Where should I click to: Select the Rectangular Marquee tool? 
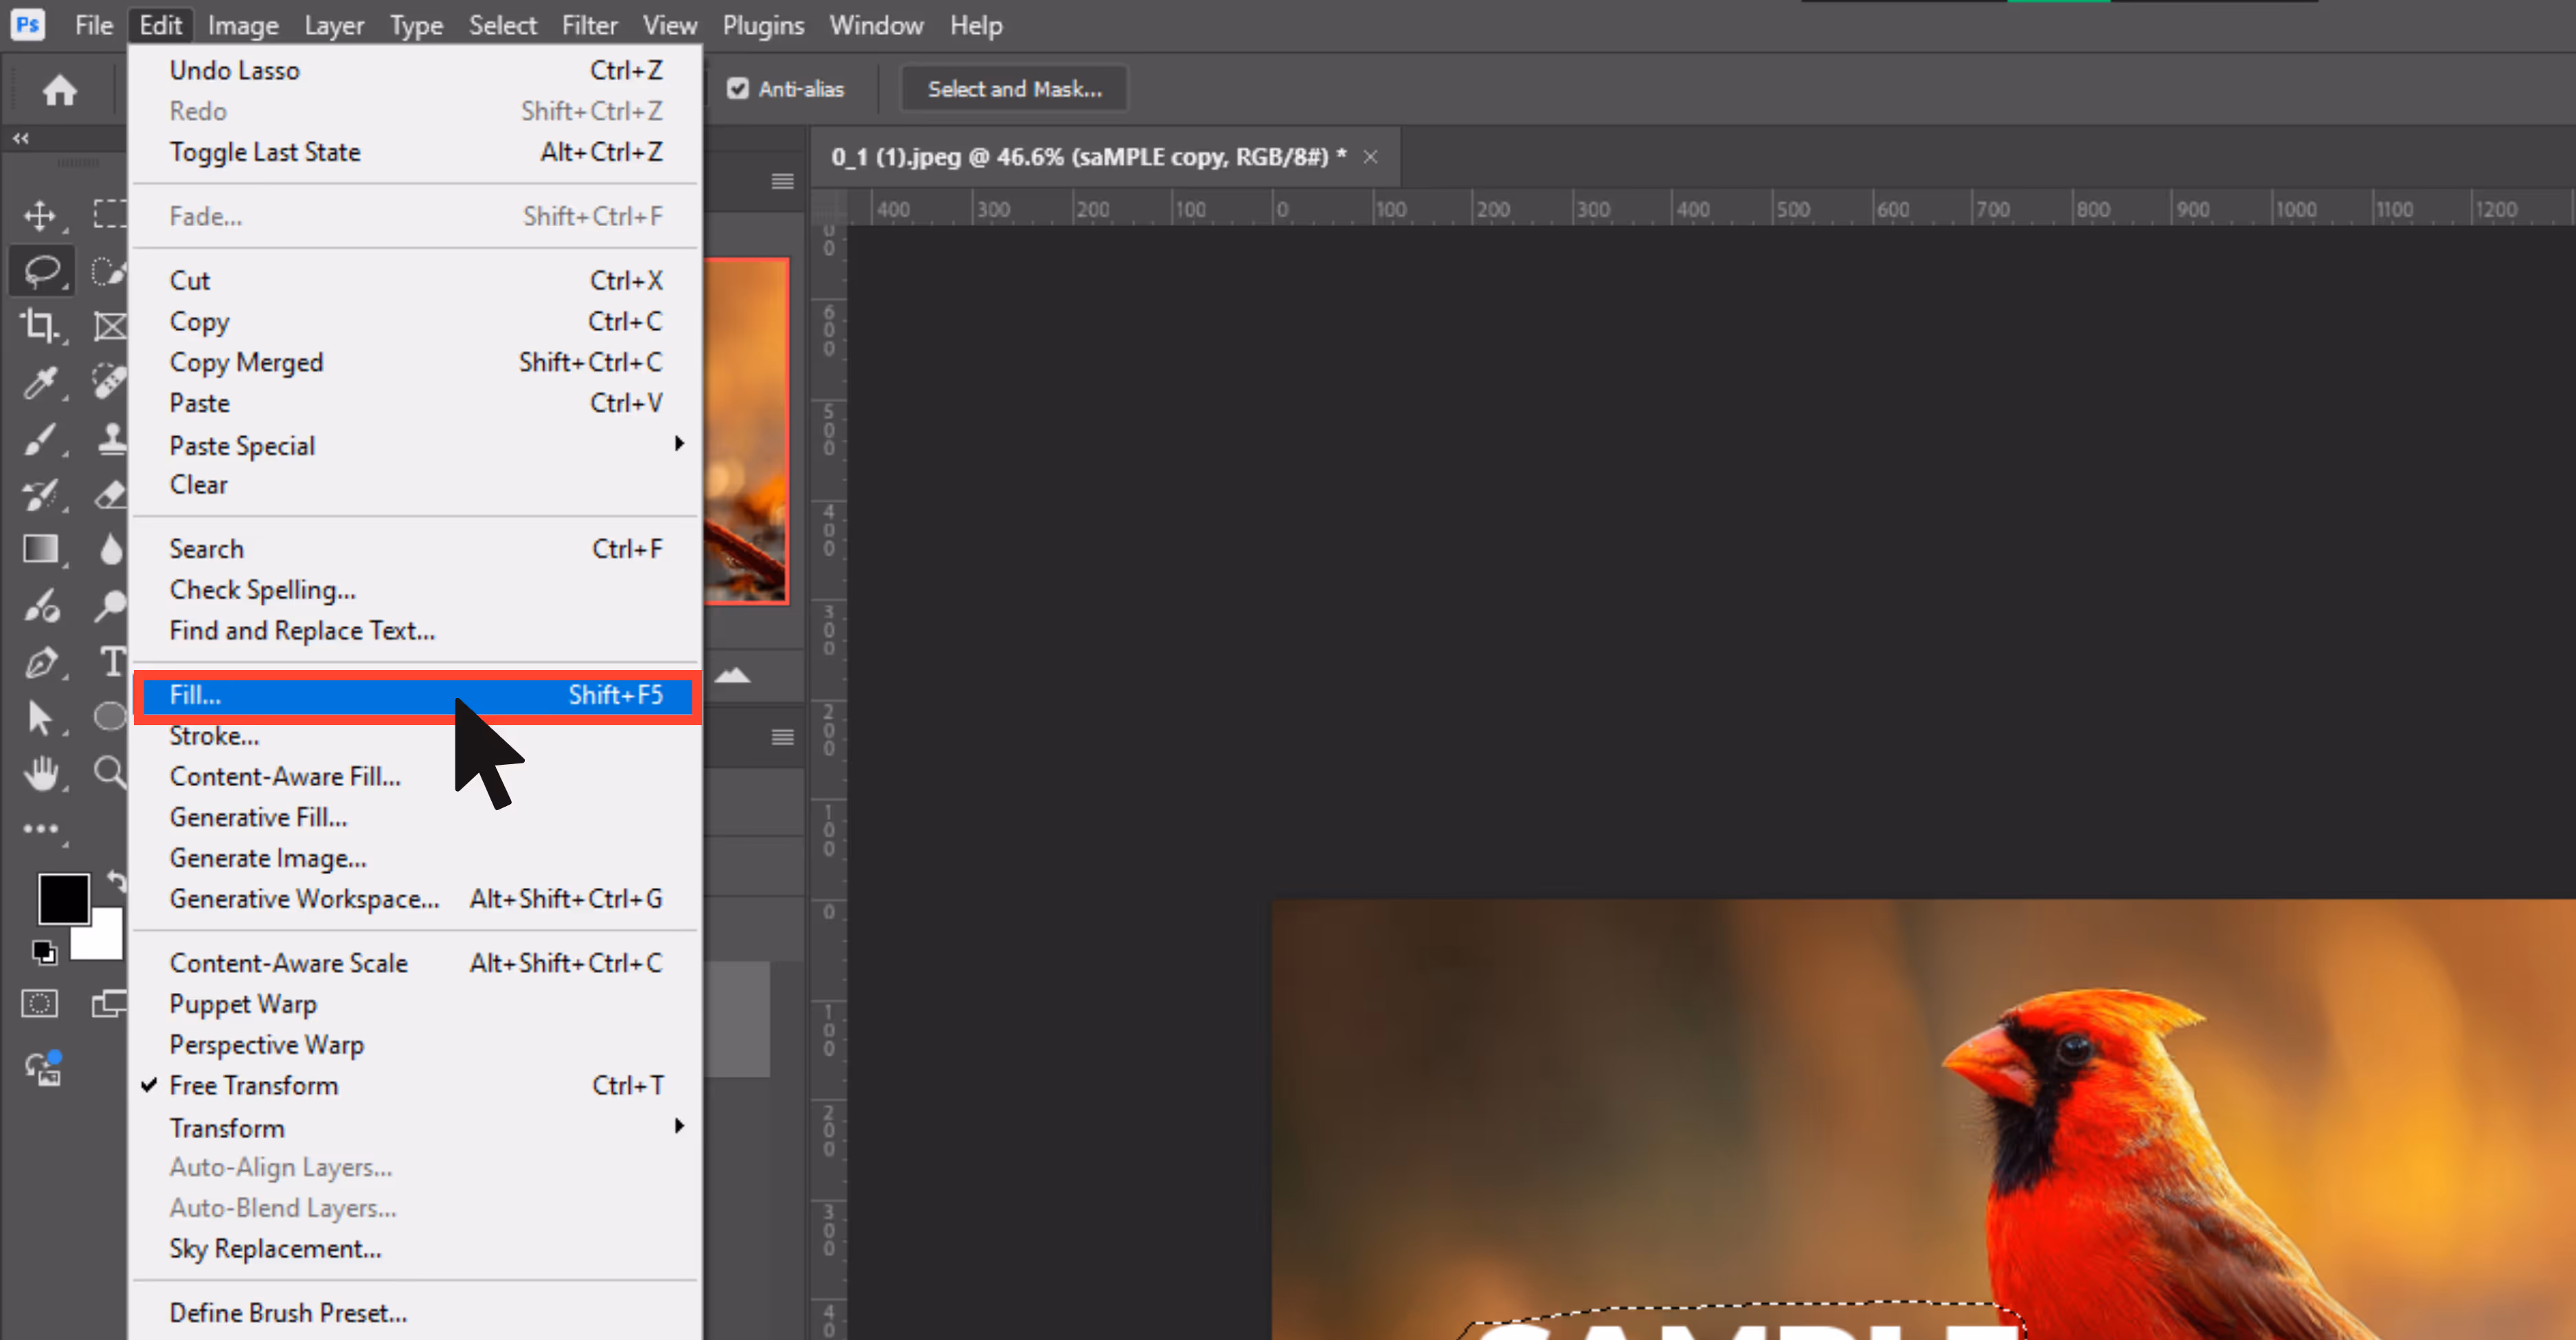(x=110, y=214)
